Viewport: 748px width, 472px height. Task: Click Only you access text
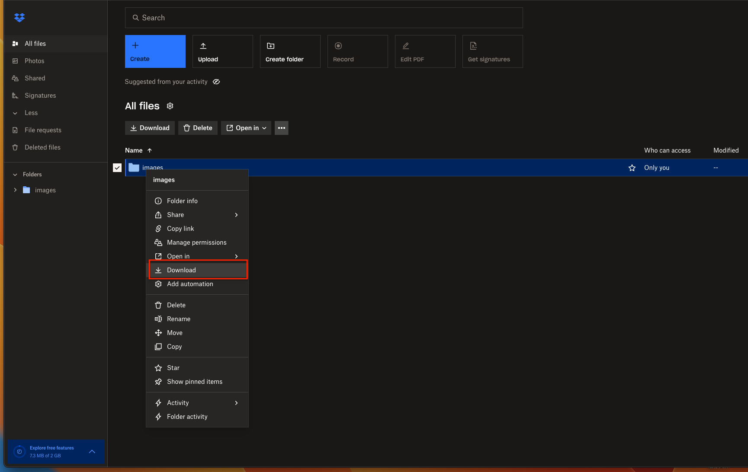point(657,168)
